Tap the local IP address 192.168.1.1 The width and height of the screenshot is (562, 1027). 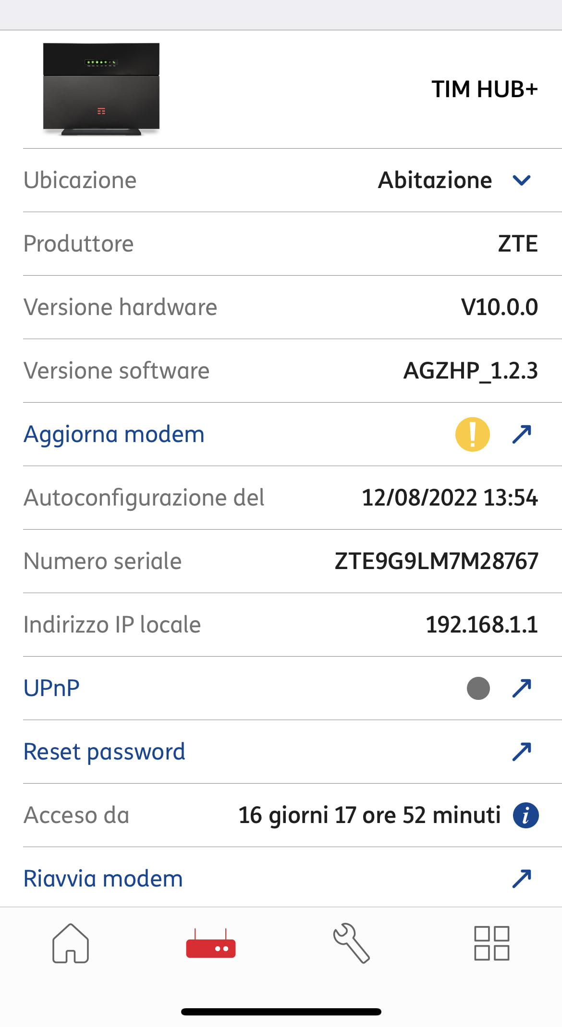(x=482, y=625)
